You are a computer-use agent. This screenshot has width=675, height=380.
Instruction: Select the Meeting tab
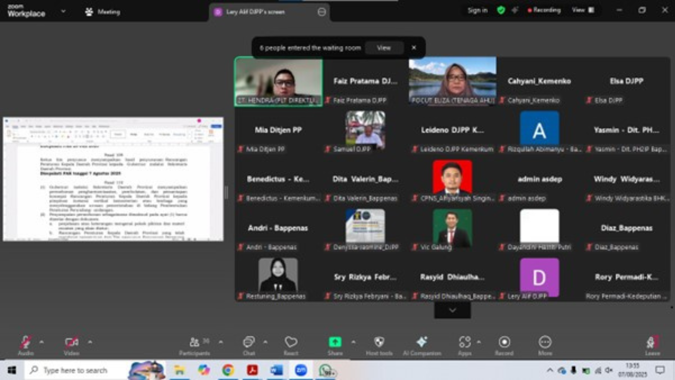pos(103,12)
